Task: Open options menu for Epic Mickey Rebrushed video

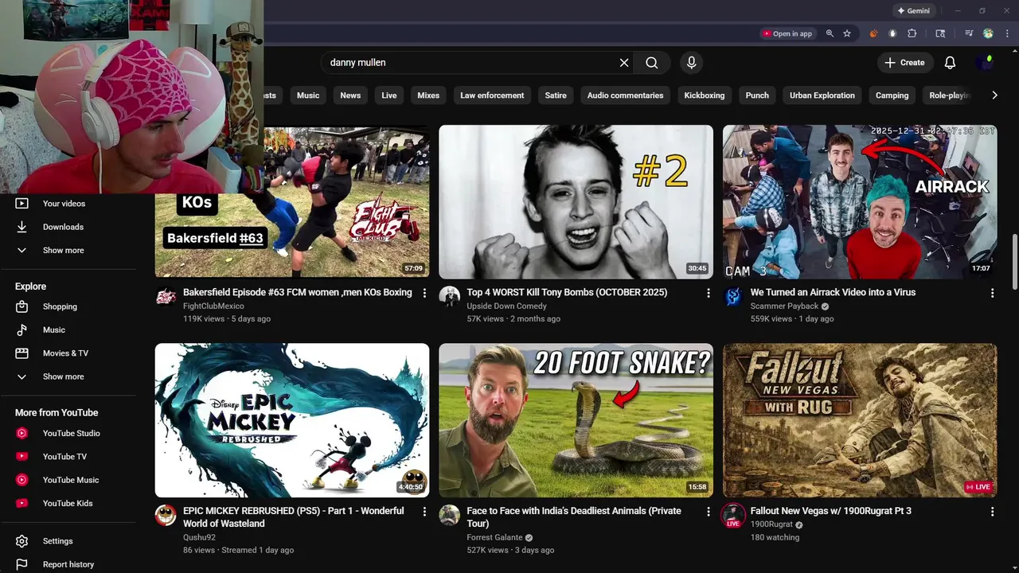Action: click(424, 512)
